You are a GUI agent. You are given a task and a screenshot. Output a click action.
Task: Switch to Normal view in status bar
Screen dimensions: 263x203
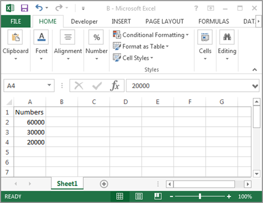tap(120, 196)
